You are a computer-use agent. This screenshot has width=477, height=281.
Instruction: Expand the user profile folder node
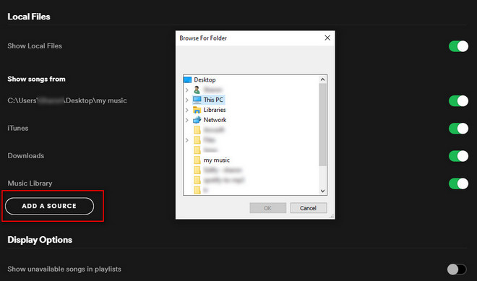tap(187, 90)
